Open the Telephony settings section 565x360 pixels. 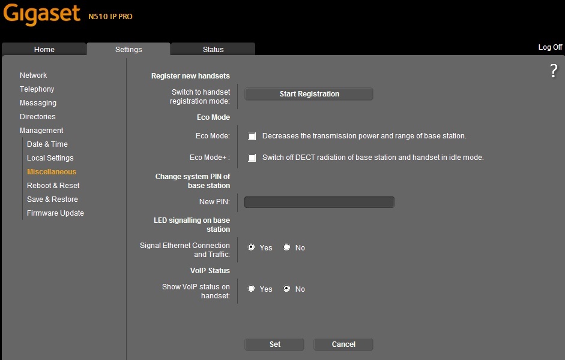tap(37, 89)
